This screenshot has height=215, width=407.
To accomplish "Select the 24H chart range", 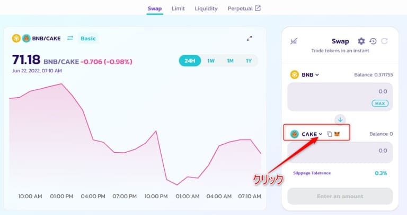I will point(190,61).
